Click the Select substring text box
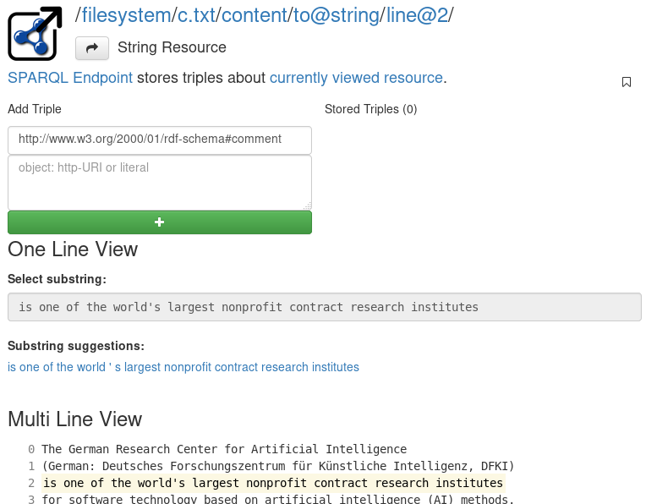Screen dimensions: 646x504 click(325, 307)
